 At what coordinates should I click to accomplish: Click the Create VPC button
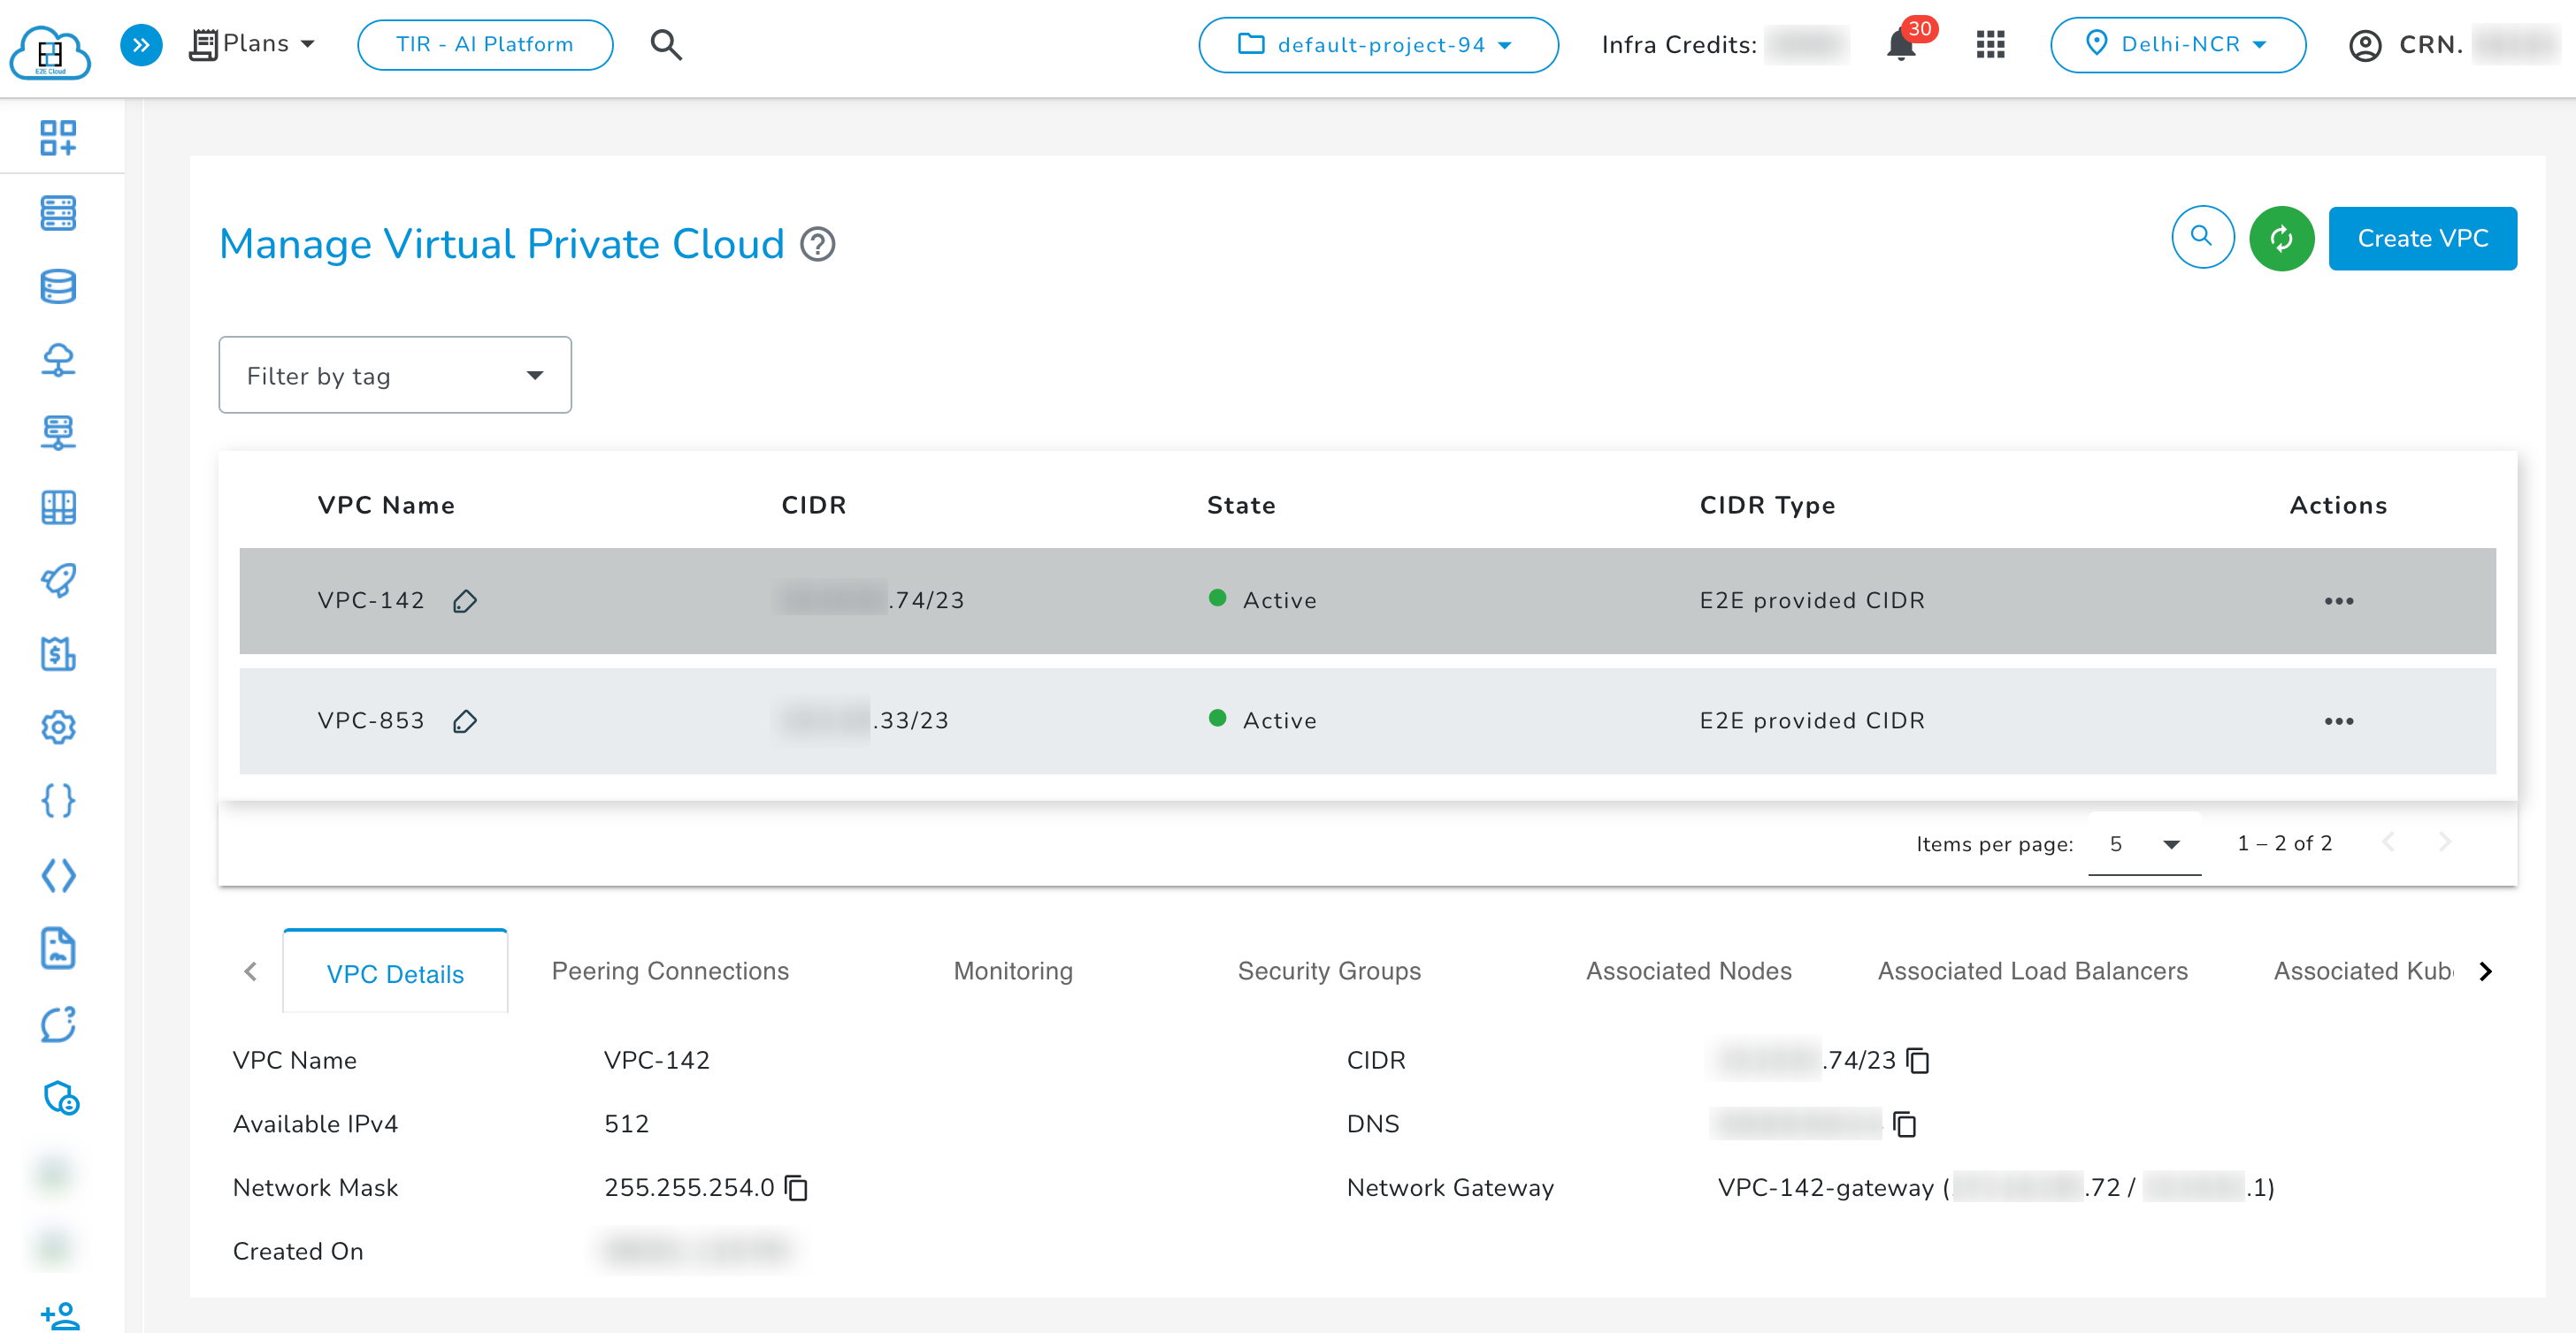click(2422, 238)
